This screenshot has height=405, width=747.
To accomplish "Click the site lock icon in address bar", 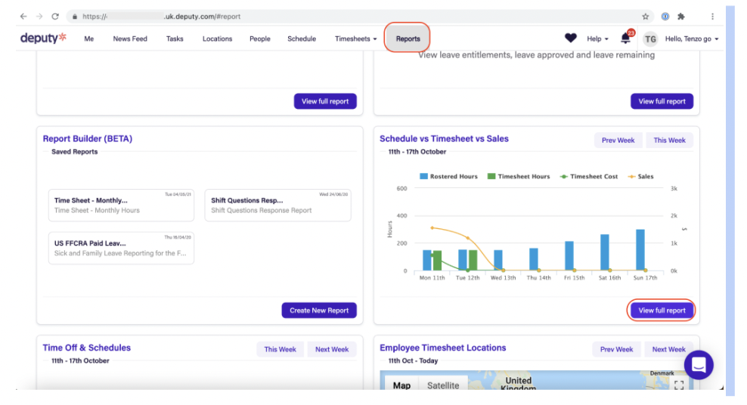I will (75, 16).
